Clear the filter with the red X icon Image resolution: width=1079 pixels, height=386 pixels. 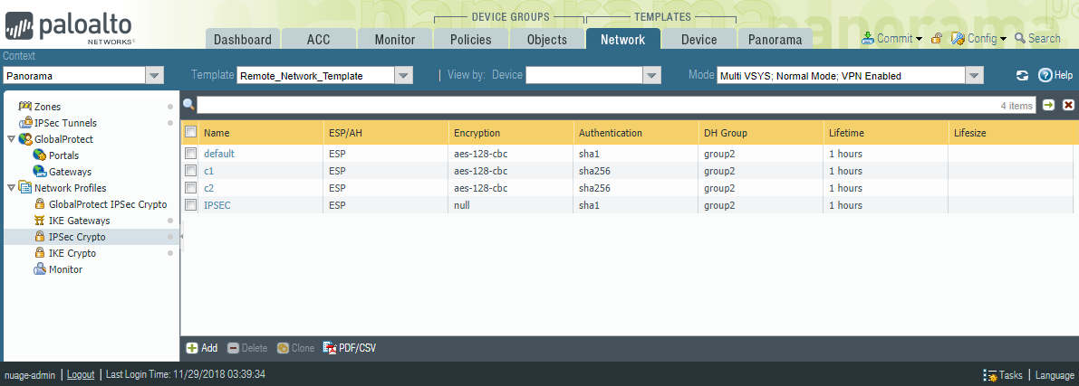tap(1068, 106)
